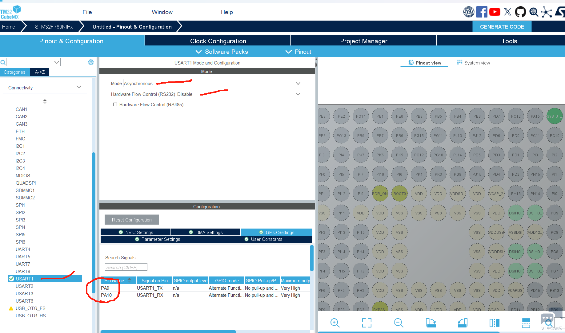Image resolution: width=565 pixels, height=333 pixels.
Task: Collapse the Connectivity category
Action: click(79, 87)
